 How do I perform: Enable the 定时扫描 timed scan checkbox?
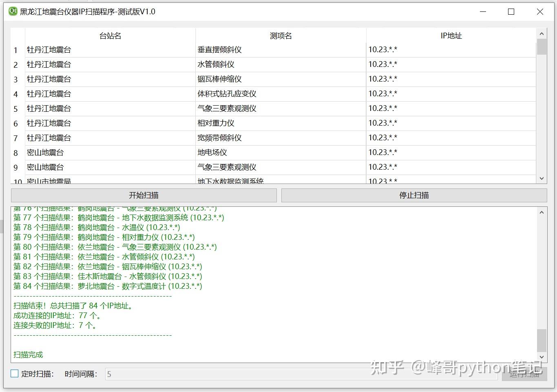[x=14, y=373]
